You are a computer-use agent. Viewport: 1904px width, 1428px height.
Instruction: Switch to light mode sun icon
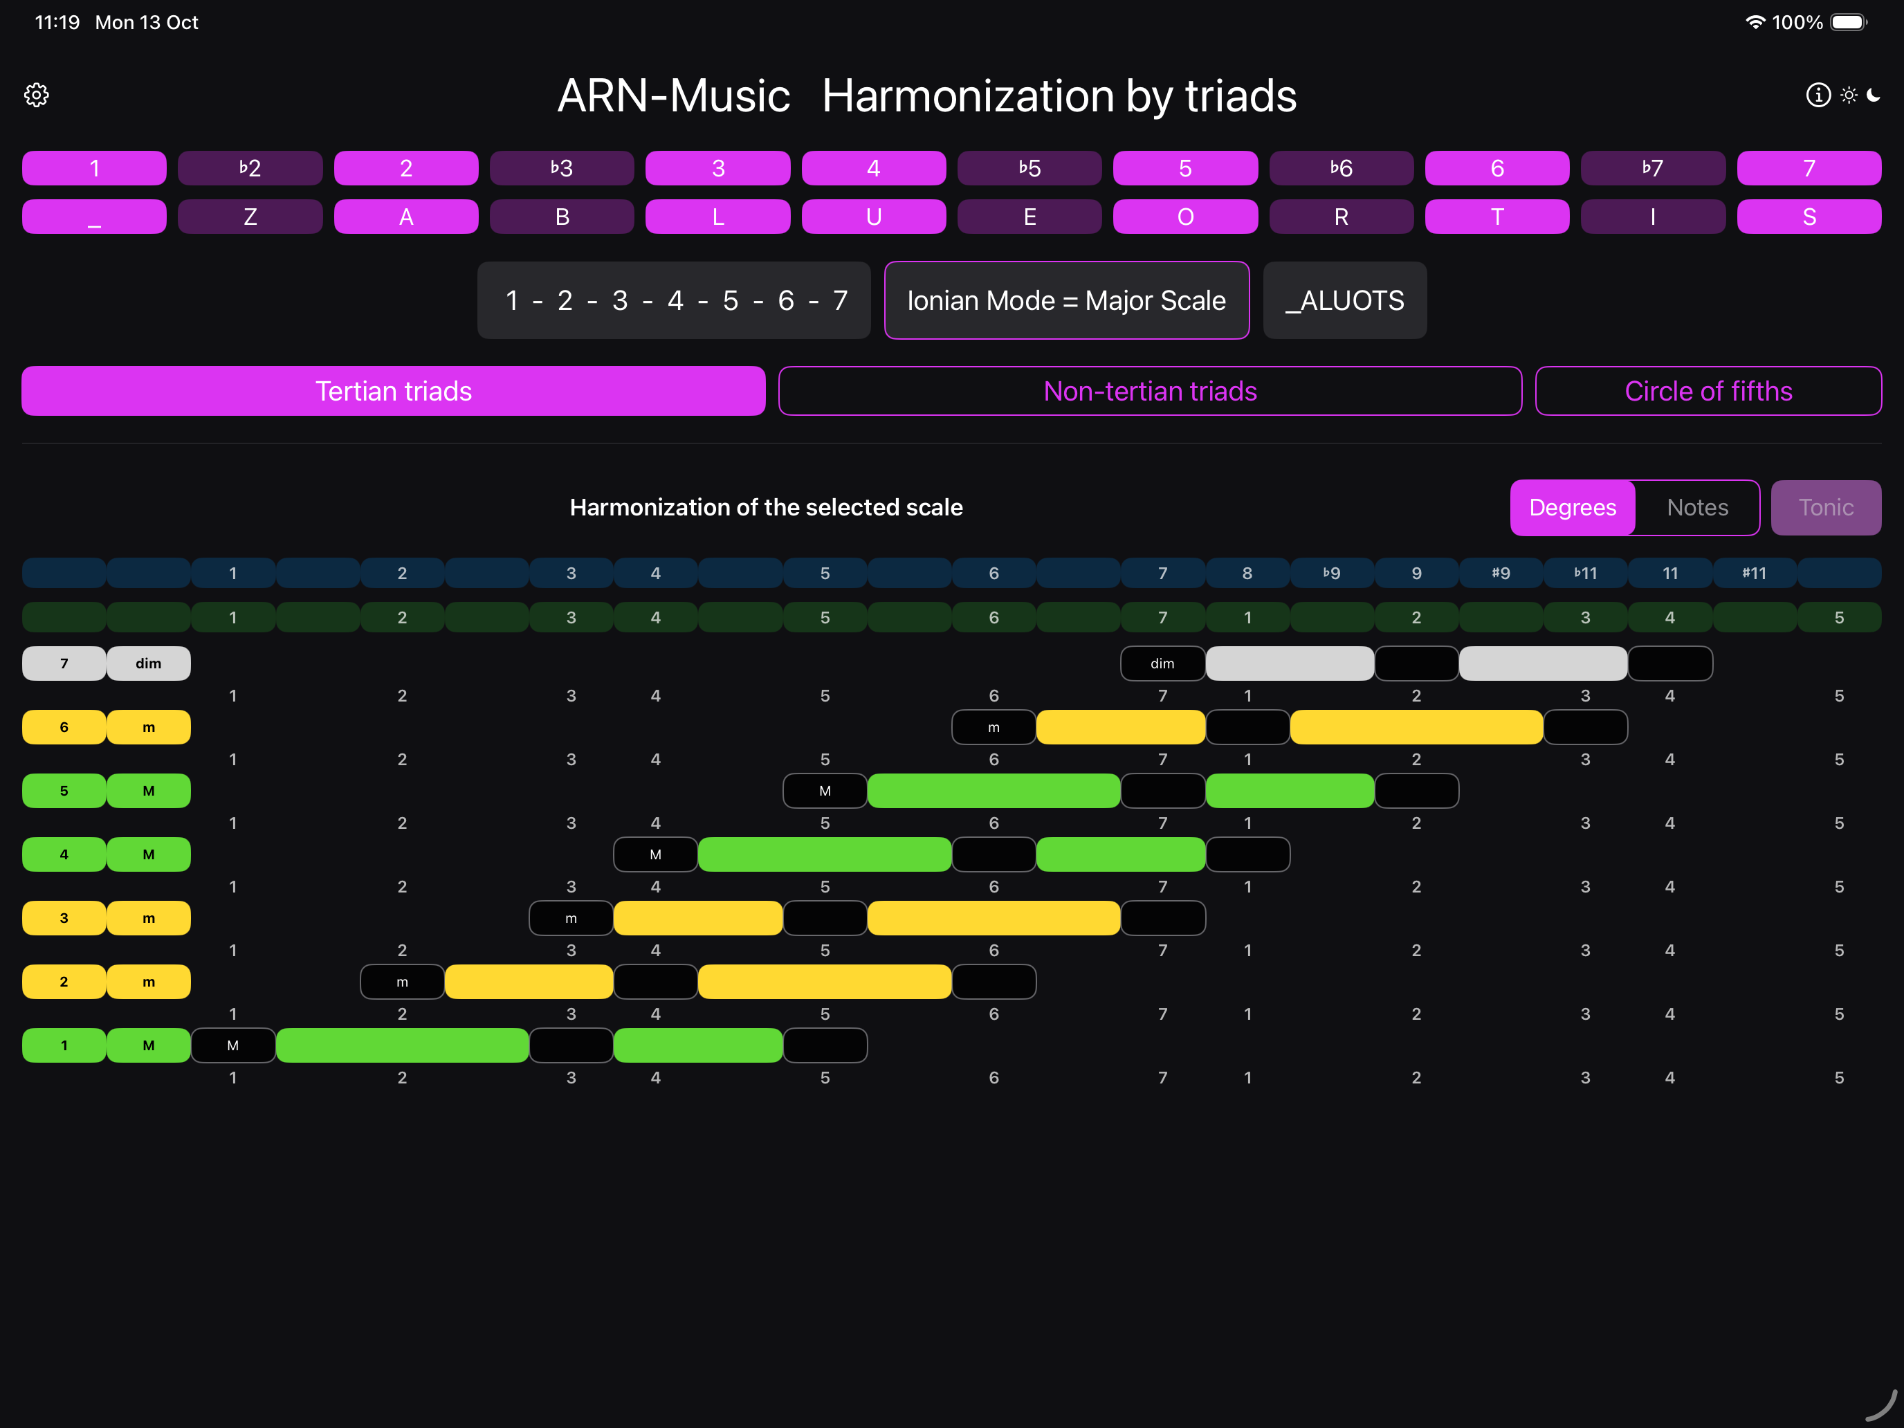(x=1848, y=95)
